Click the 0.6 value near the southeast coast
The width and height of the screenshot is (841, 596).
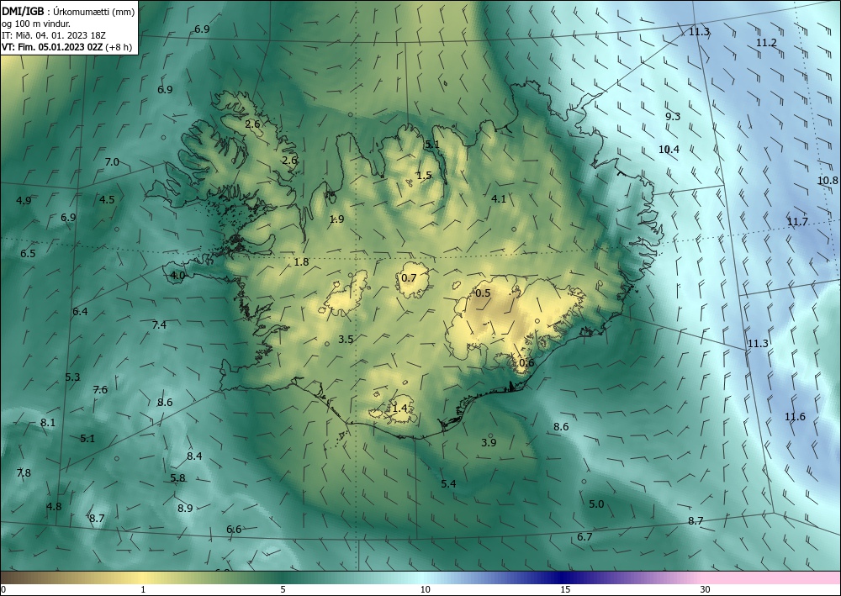[526, 363]
